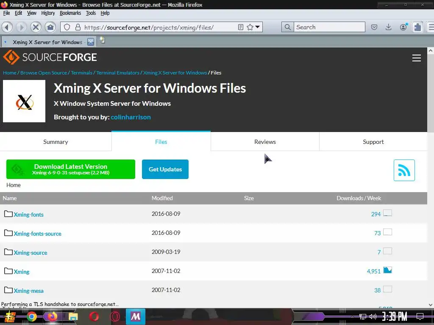Open the Help menu
434x325 pixels.
coord(105,13)
